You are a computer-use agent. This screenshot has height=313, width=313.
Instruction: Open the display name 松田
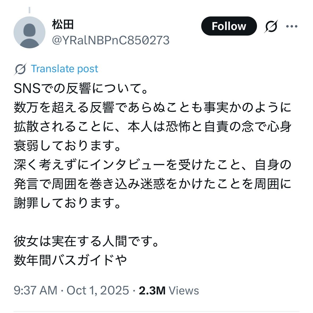coord(63,25)
